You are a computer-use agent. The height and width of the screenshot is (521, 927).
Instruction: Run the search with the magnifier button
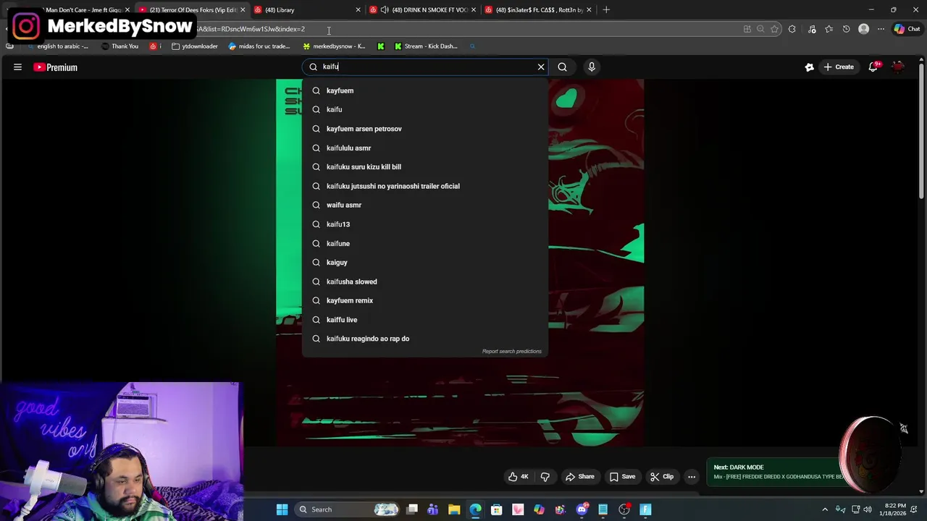(x=563, y=67)
